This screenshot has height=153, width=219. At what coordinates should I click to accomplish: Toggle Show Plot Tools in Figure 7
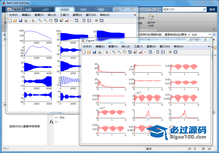pyautogui.click(x=176, y=52)
